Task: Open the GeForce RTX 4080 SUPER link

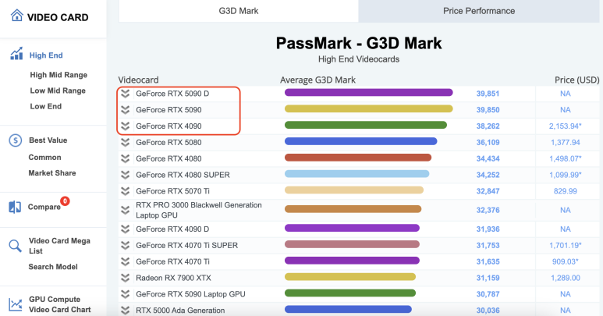Action: 183,175
